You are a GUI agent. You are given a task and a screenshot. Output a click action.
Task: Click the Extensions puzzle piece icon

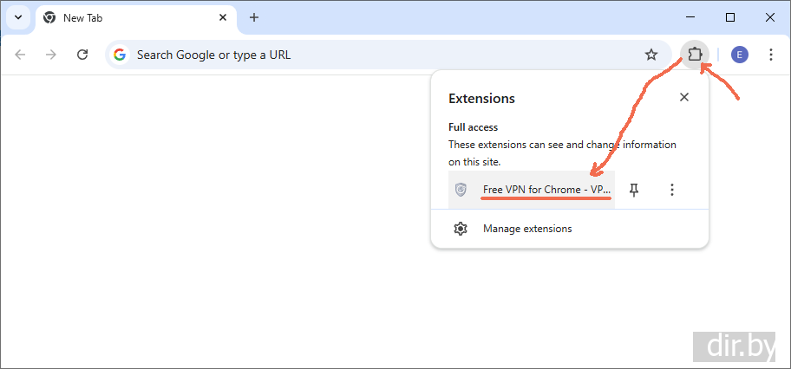tap(695, 55)
